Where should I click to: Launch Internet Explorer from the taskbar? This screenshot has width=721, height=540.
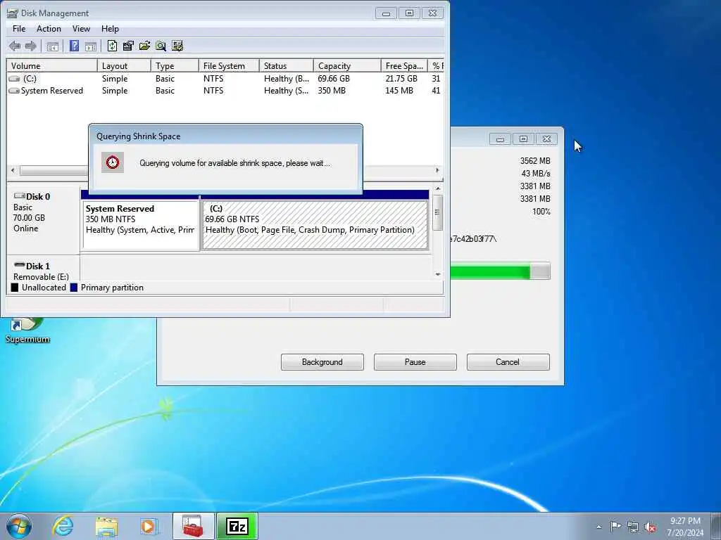(63, 526)
